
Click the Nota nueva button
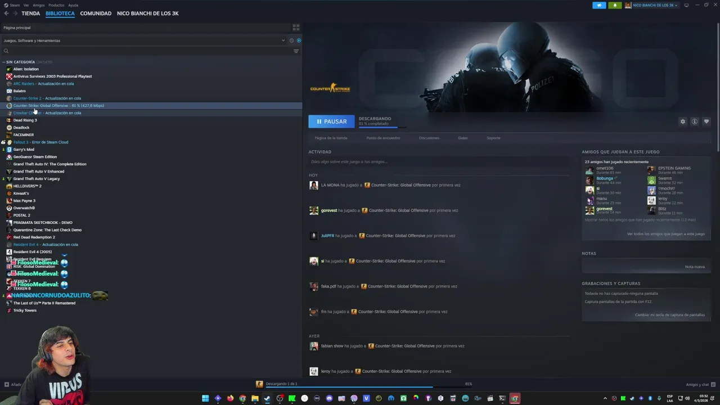695,267
